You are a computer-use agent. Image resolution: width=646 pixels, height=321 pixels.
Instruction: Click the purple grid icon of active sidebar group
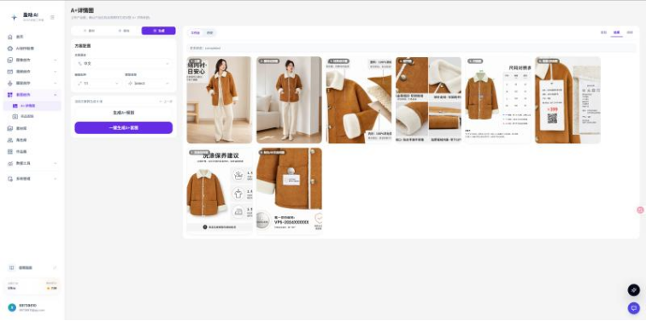10,95
